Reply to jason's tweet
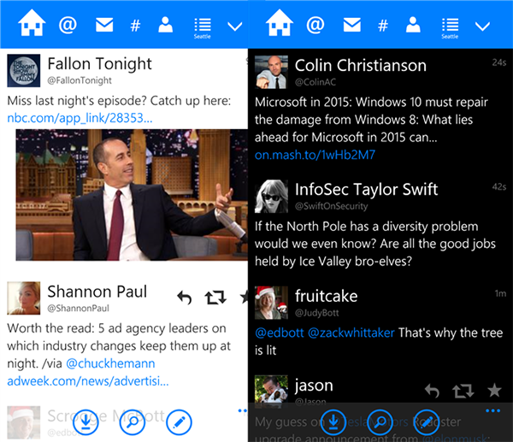This screenshot has width=513, height=442. [432, 391]
